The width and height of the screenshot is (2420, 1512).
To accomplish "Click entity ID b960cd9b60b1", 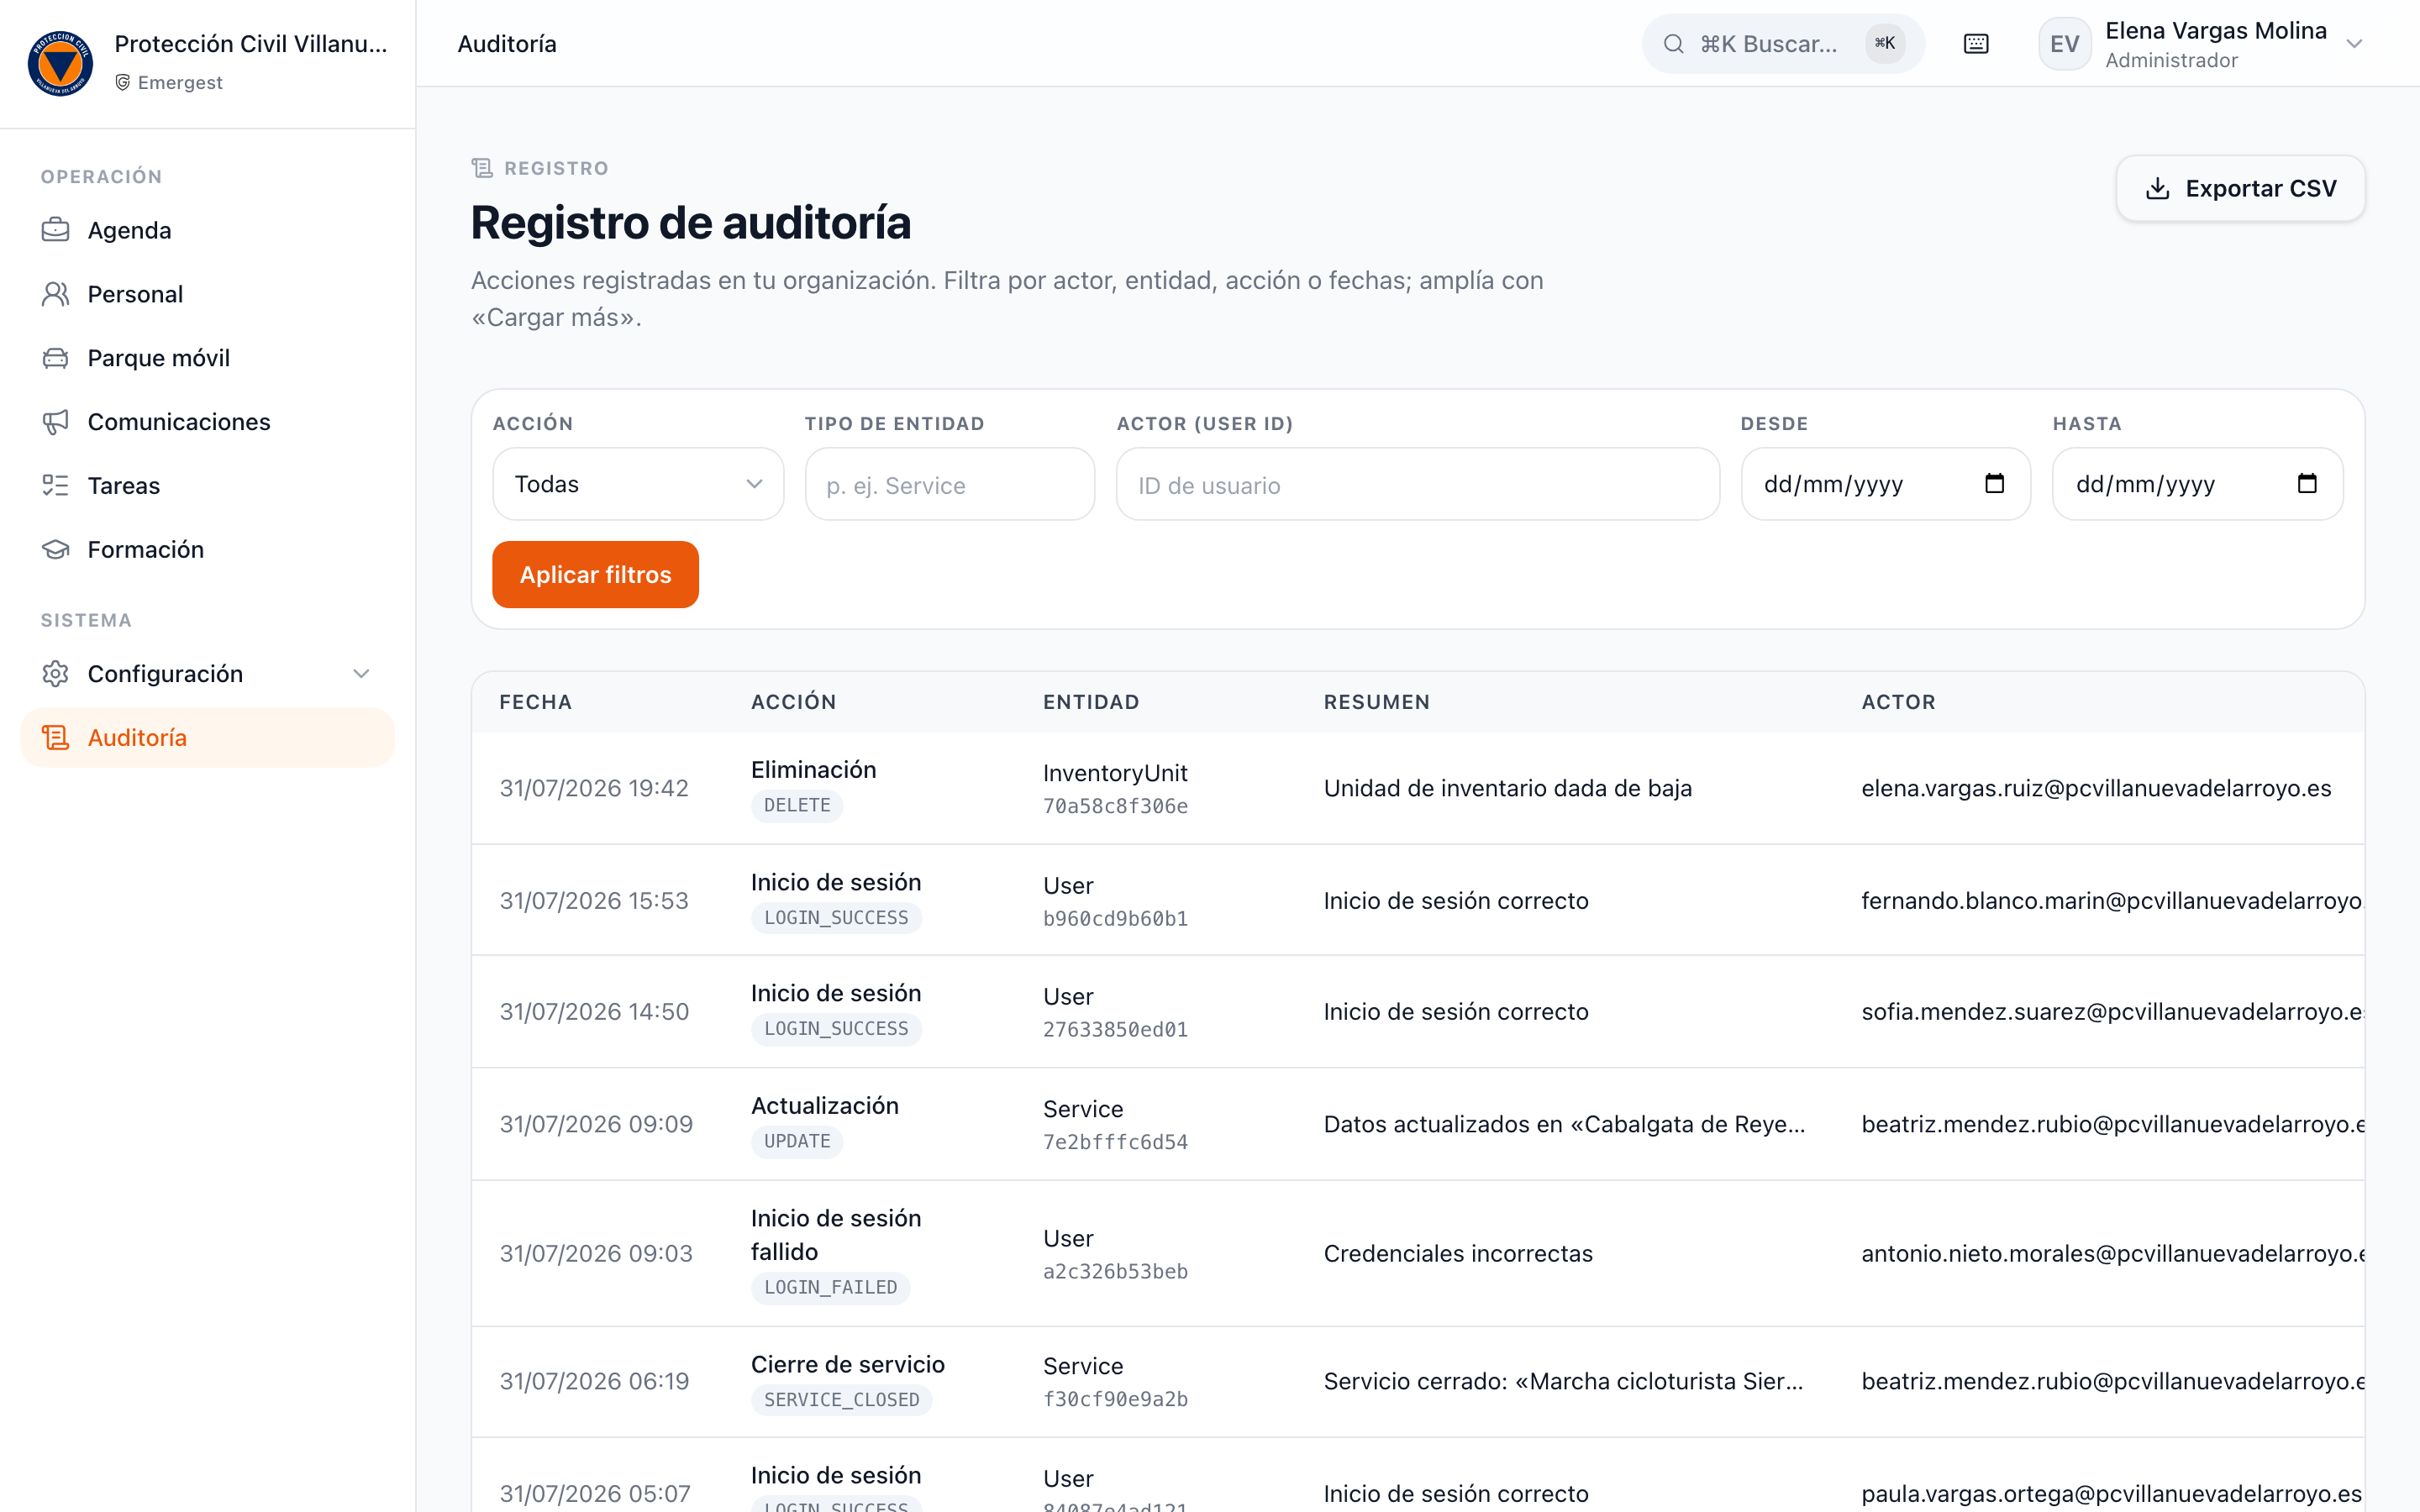I will pyautogui.click(x=1115, y=918).
